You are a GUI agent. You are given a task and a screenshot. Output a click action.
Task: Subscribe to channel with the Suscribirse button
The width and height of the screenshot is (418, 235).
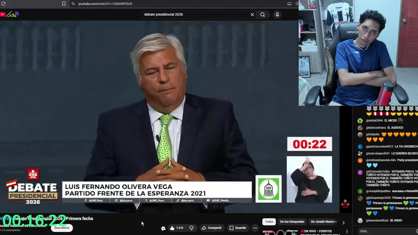pos(62,228)
